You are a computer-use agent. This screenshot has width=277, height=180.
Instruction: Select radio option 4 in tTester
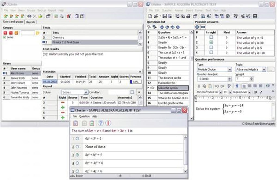(77, 163)
